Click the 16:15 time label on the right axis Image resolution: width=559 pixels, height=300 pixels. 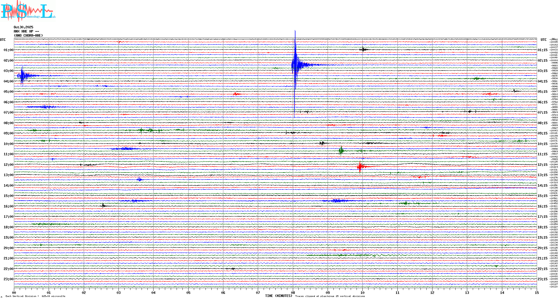(x=542, y=206)
